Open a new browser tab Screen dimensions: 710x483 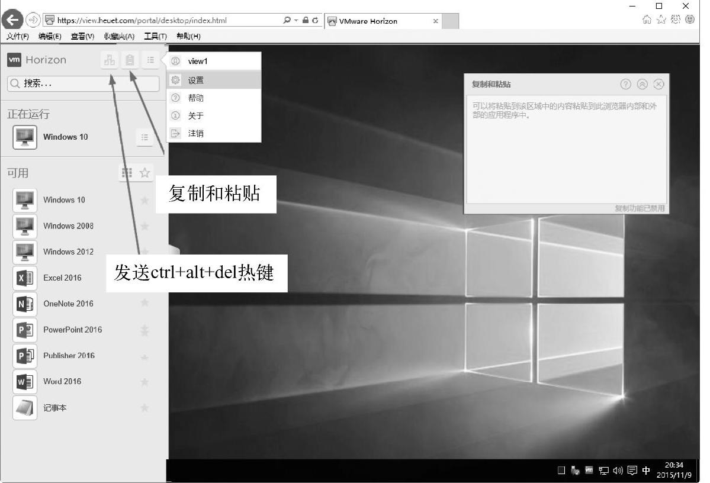(450, 21)
